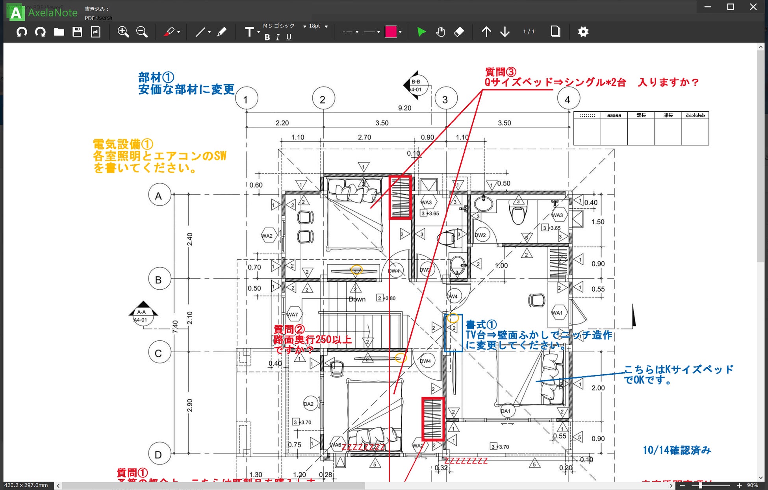The image size is (768, 490).
Task: Activate the hand pan tool
Action: click(x=440, y=32)
